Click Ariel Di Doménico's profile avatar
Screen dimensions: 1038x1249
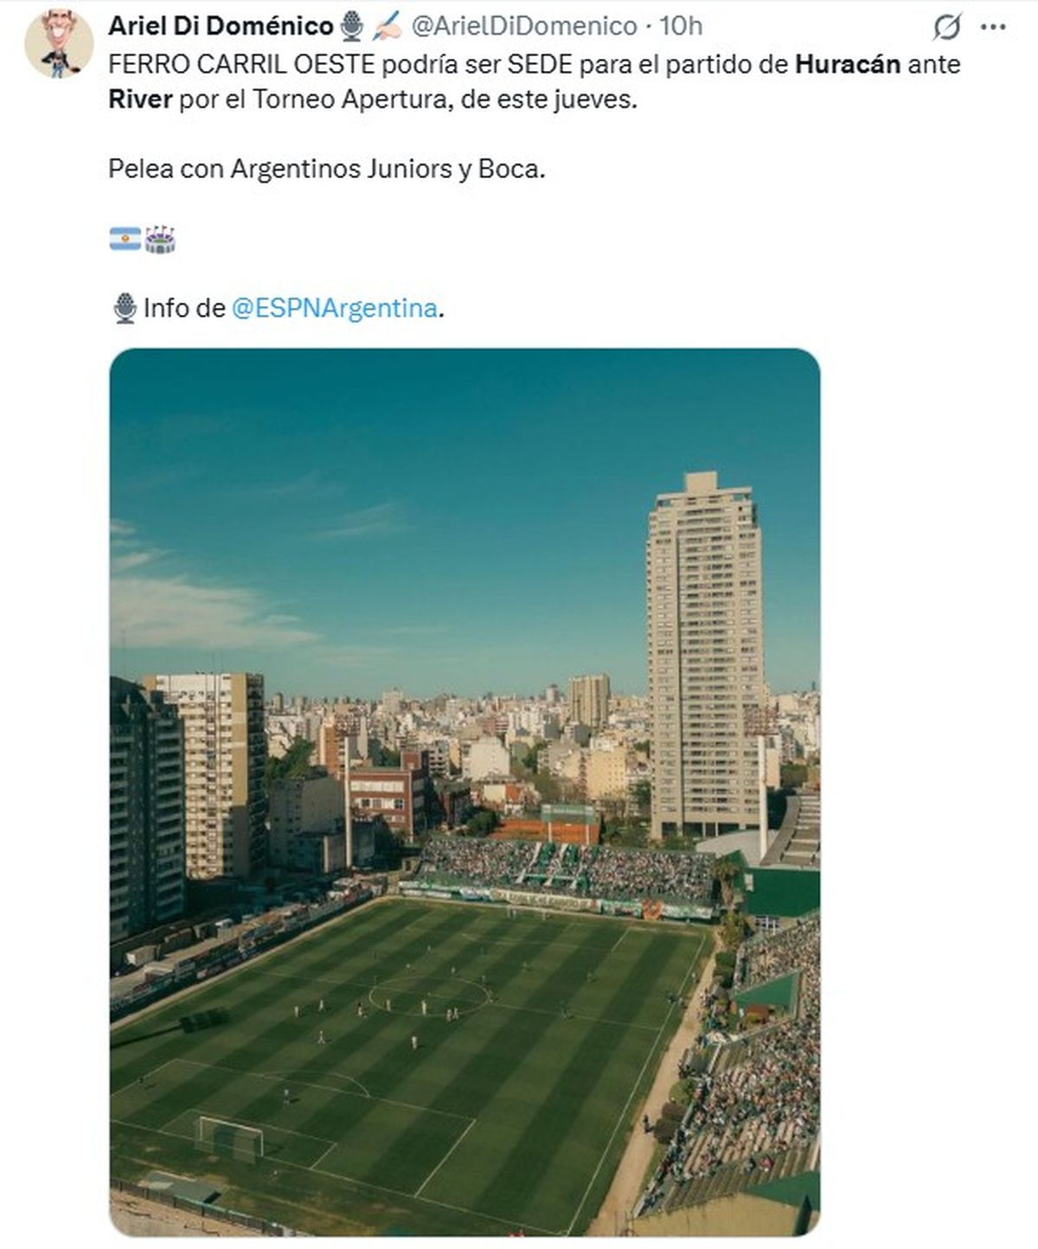tap(58, 44)
